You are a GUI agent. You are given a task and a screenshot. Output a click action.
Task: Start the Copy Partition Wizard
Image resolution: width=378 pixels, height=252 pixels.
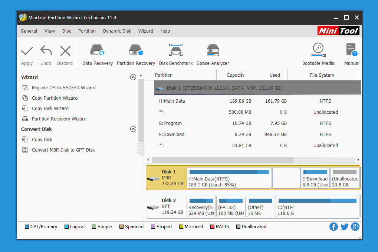55,98
